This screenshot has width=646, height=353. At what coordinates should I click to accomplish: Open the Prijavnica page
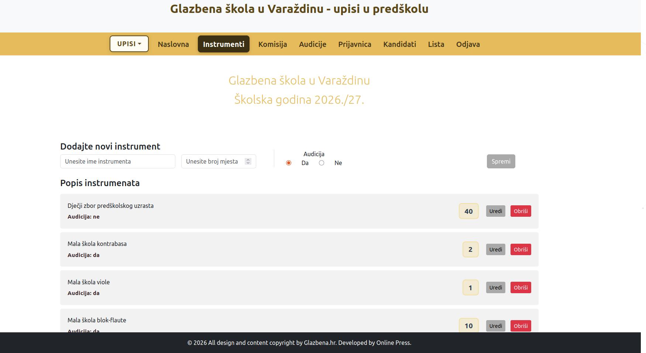click(x=355, y=44)
